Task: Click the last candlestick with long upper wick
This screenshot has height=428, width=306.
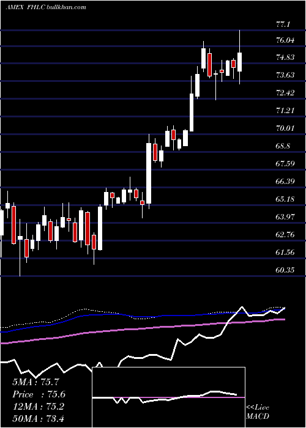Action: click(240, 57)
